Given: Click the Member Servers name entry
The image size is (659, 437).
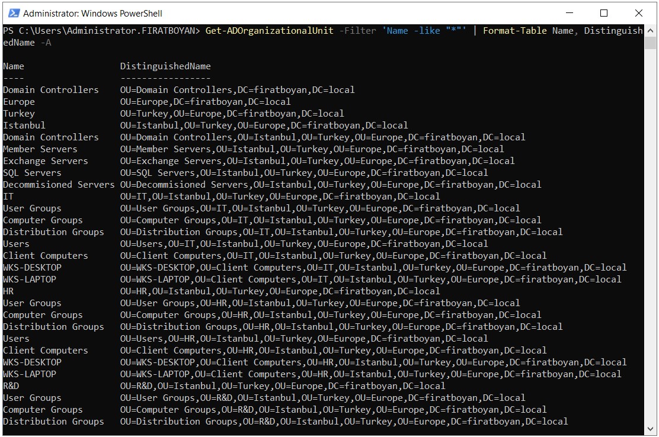Looking at the screenshot, I should [40, 149].
